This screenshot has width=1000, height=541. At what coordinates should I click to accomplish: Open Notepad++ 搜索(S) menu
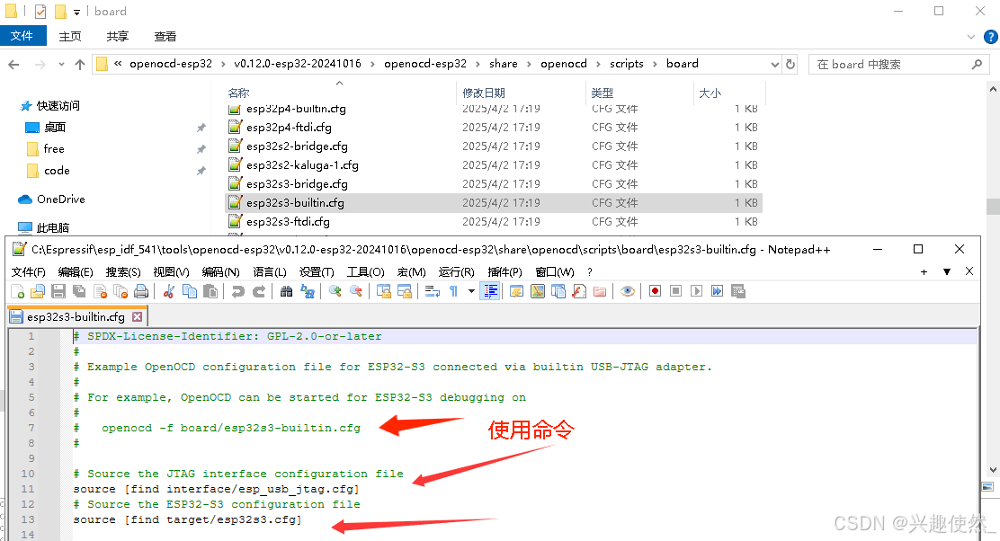123,272
